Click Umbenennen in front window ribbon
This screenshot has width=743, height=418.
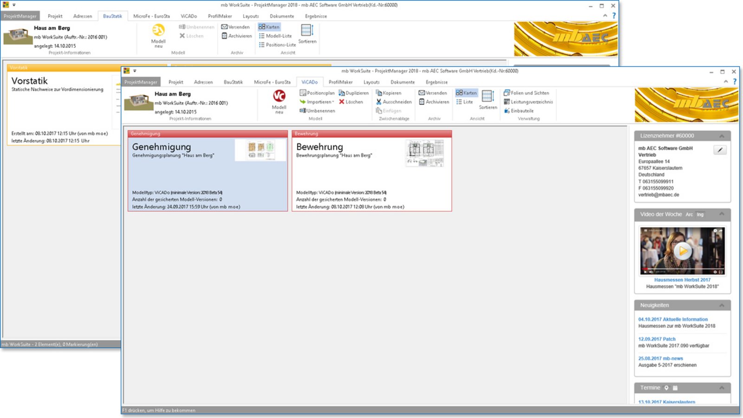(317, 111)
